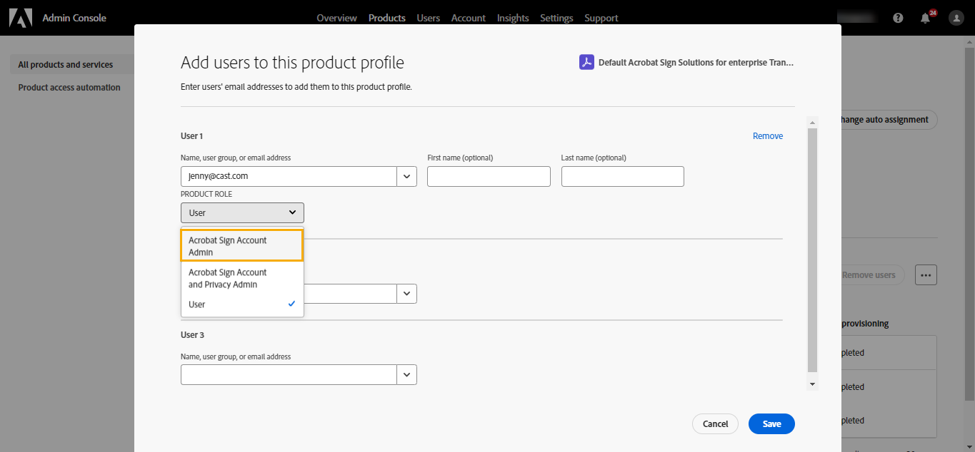
Task: Click the dialog scrollbar down arrow
Action: [x=812, y=384]
